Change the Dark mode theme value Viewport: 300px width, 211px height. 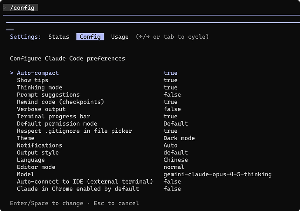point(179,138)
